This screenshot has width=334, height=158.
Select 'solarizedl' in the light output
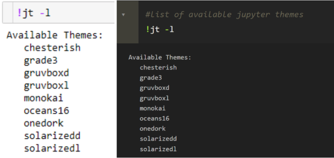52,148
